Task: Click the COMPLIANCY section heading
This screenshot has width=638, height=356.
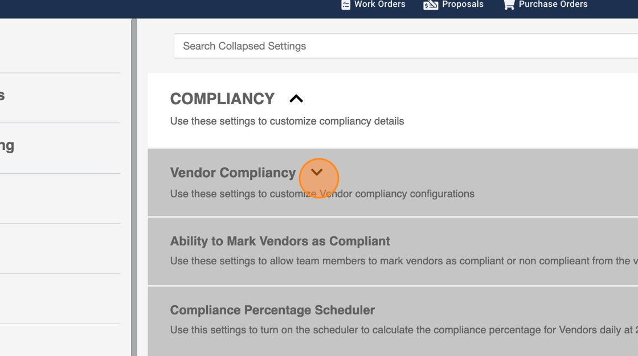Action: (x=222, y=99)
